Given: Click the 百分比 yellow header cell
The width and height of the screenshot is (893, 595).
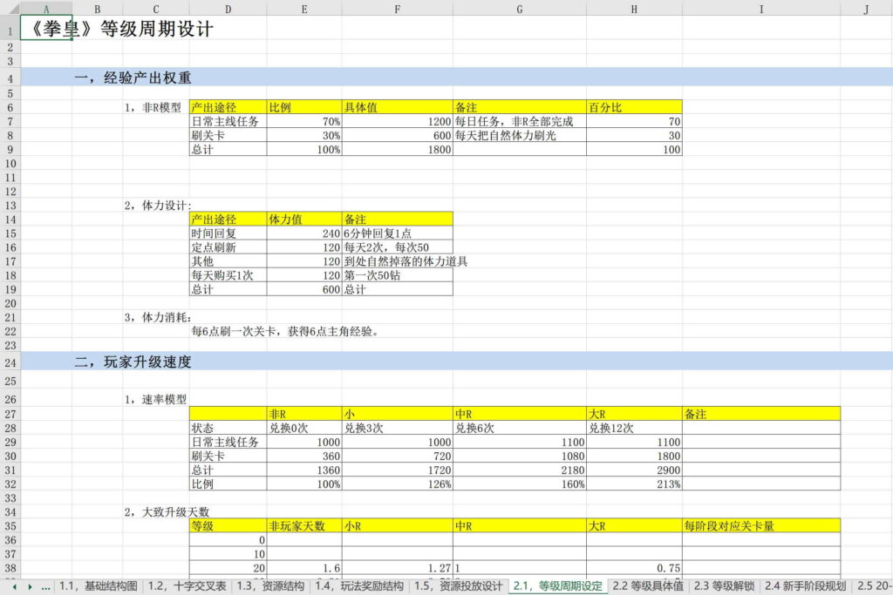Looking at the screenshot, I should [633, 107].
